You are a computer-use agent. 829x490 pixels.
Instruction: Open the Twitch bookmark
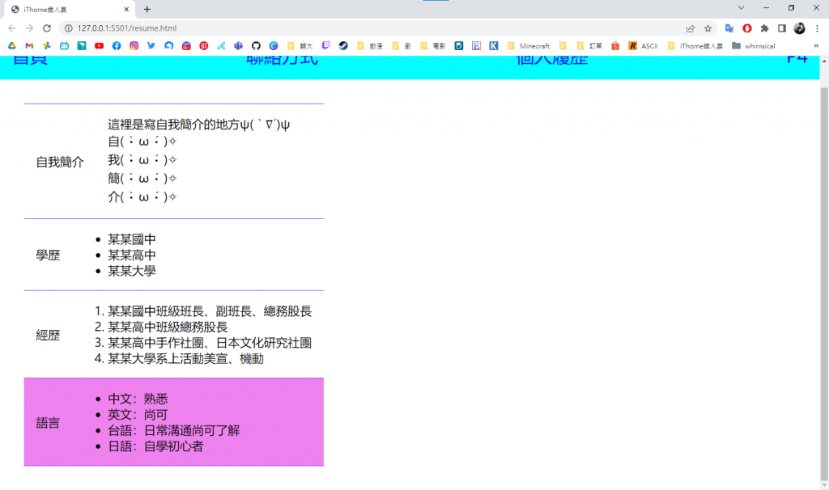(325, 46)
